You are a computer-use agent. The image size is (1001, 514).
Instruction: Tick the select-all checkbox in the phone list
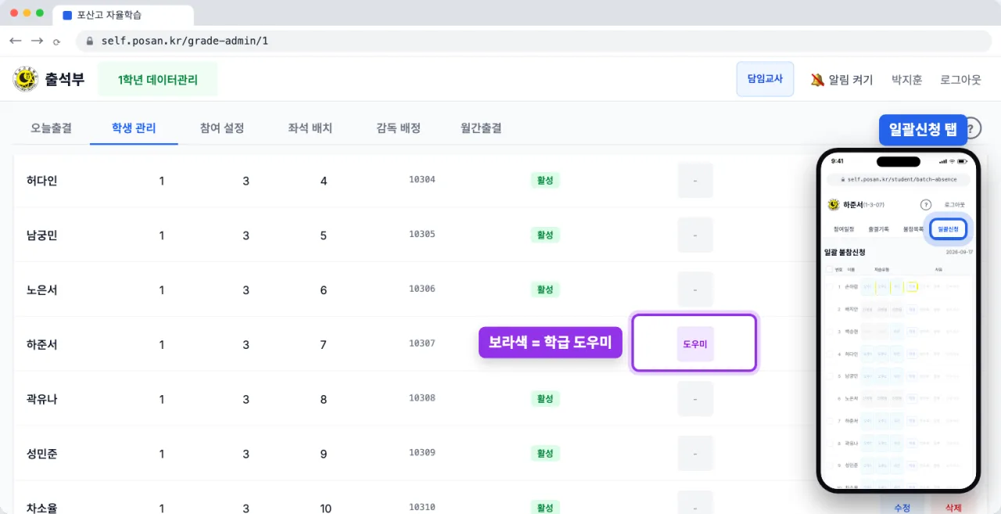click(830, 269)
